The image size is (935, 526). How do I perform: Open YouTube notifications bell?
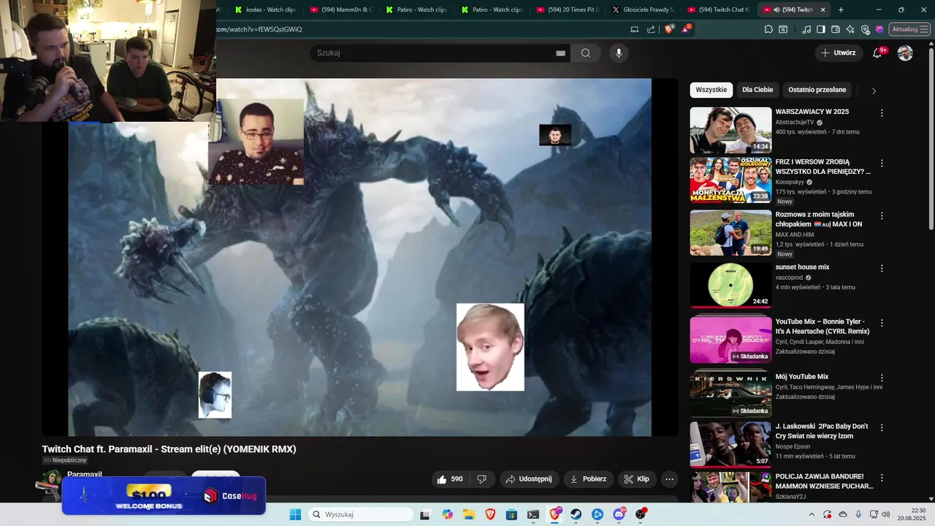(878, 53)
